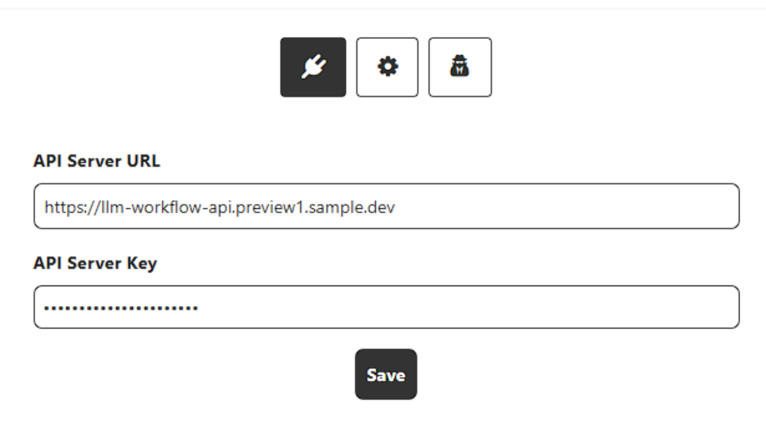766x431 pixels.
Task: Switch to the gear settings tab
Action: click(387, 67)
